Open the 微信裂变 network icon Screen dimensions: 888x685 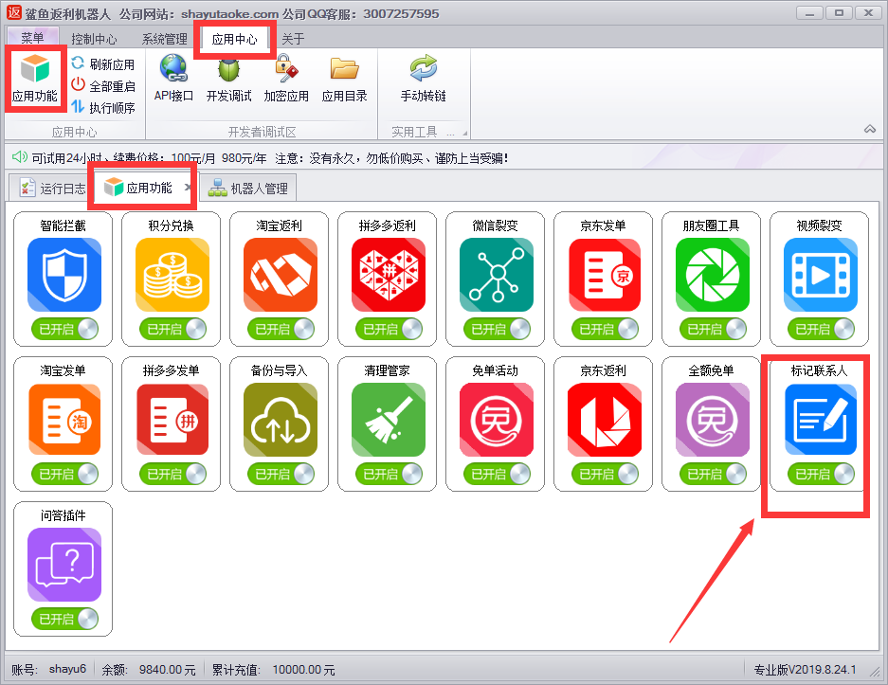(497, 275)
